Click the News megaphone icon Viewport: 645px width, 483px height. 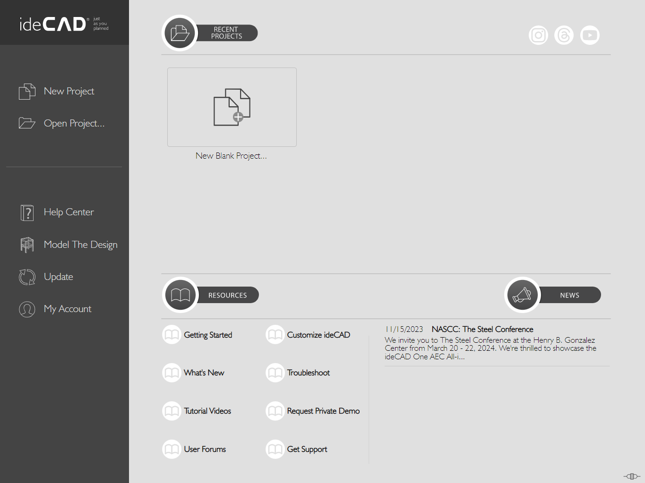point(522,295)
